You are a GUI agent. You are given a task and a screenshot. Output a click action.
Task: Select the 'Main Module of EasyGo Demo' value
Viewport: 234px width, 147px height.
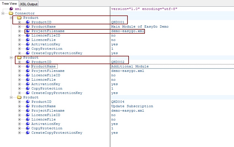[140, 27]
